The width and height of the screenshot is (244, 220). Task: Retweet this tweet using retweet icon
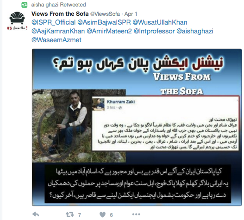click(x=70, y=214)
